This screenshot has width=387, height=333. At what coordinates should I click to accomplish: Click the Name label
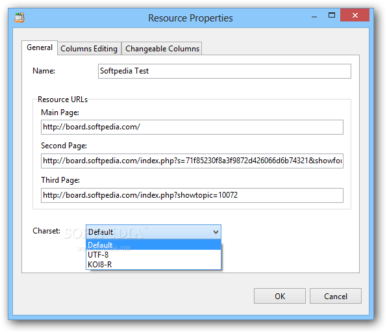(44, 71)
